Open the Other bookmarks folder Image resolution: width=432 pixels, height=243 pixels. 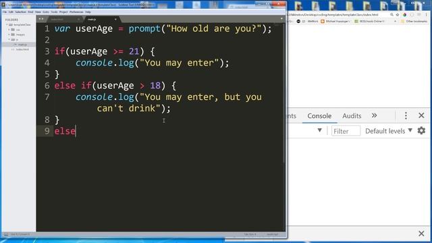(414, 21)
